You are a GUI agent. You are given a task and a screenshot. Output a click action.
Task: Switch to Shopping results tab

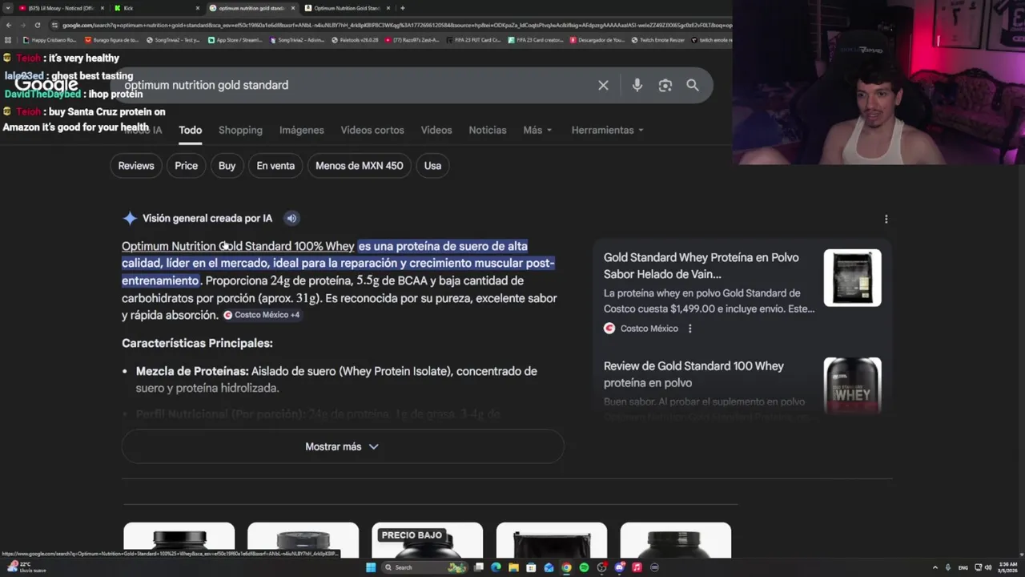[240, 130]
